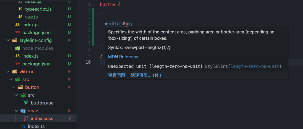Open index.scss file
303x129 pixels.
[42, 119]
